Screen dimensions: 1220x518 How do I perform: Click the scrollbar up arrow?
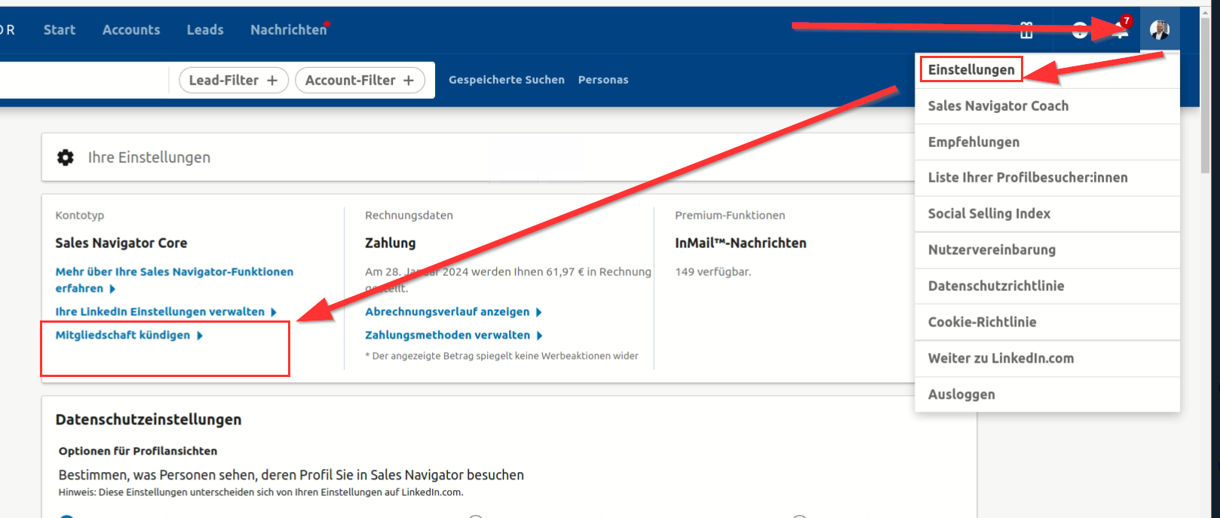(x=1205, y=14)
